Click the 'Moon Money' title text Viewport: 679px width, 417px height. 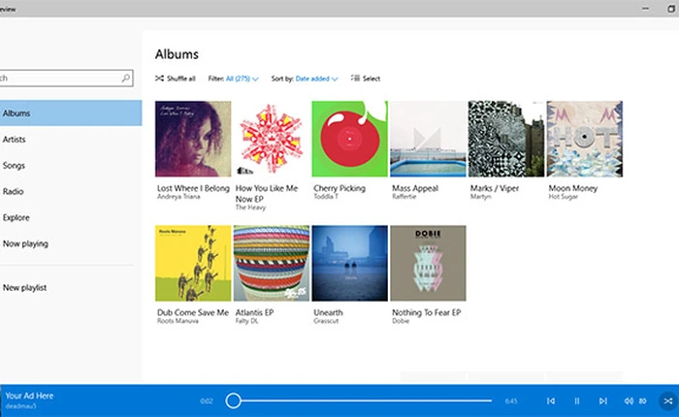click(573, 188)
